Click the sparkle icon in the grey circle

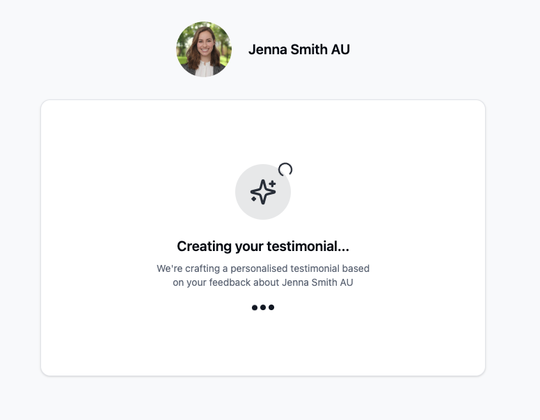click(263, 192)
